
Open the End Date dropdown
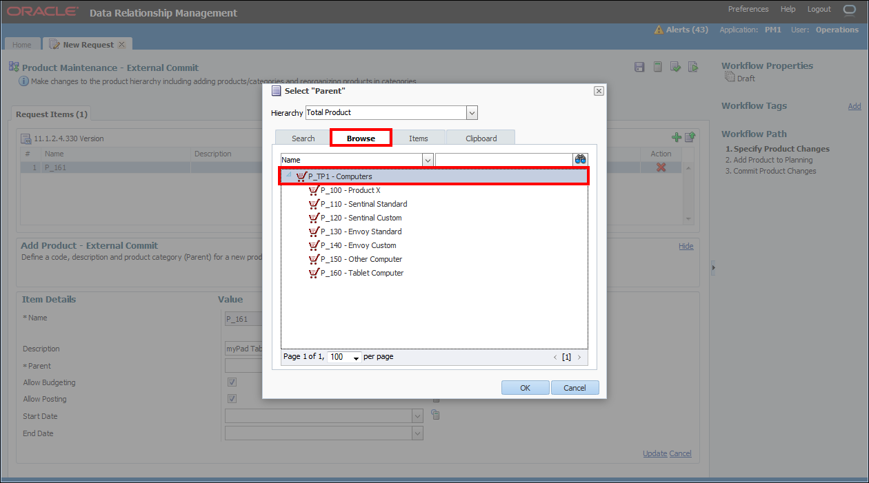point(417,433)
